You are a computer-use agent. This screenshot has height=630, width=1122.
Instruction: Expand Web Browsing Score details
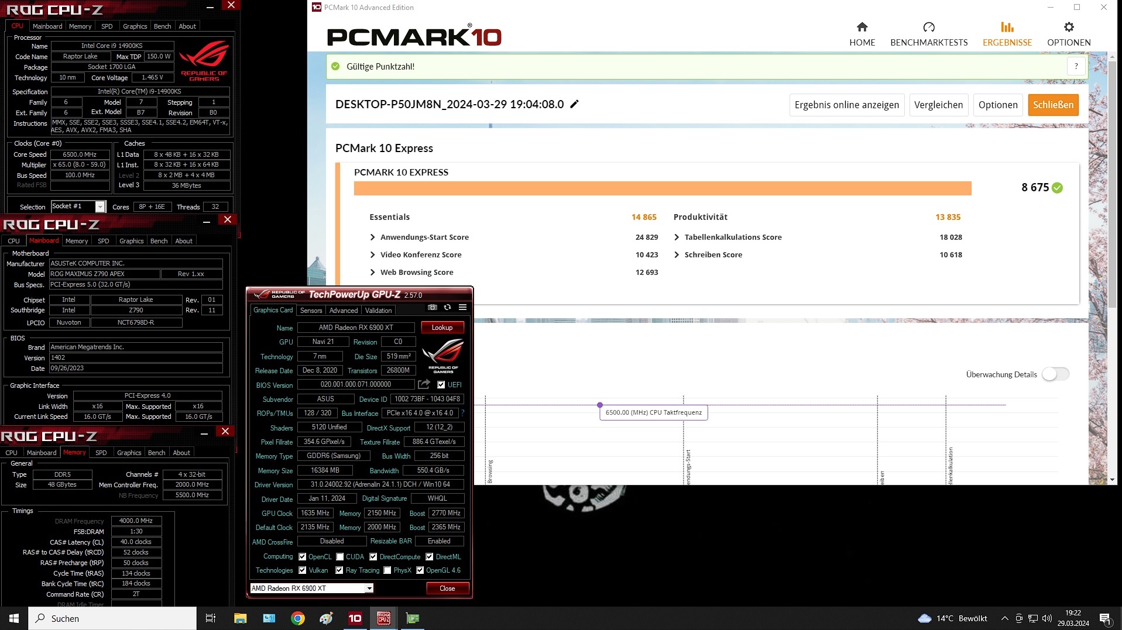coord(373,272)
